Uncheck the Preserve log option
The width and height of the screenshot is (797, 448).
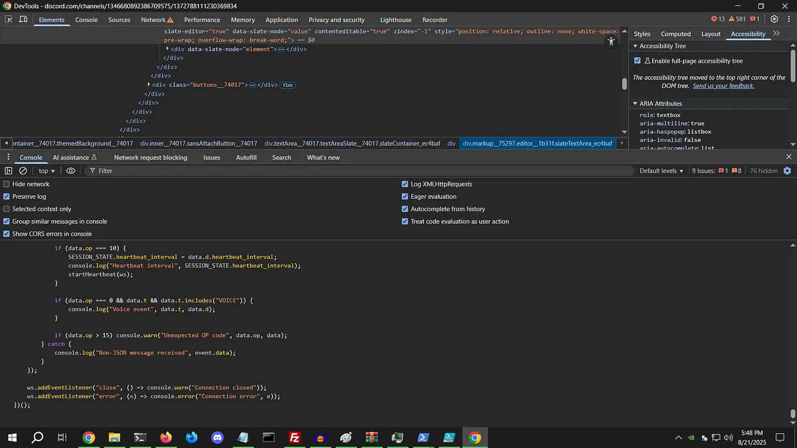pos(7,196)
